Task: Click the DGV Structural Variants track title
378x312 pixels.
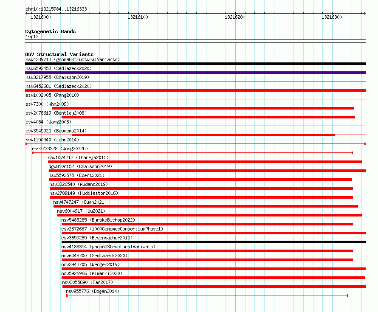Action: click(59, 54)
